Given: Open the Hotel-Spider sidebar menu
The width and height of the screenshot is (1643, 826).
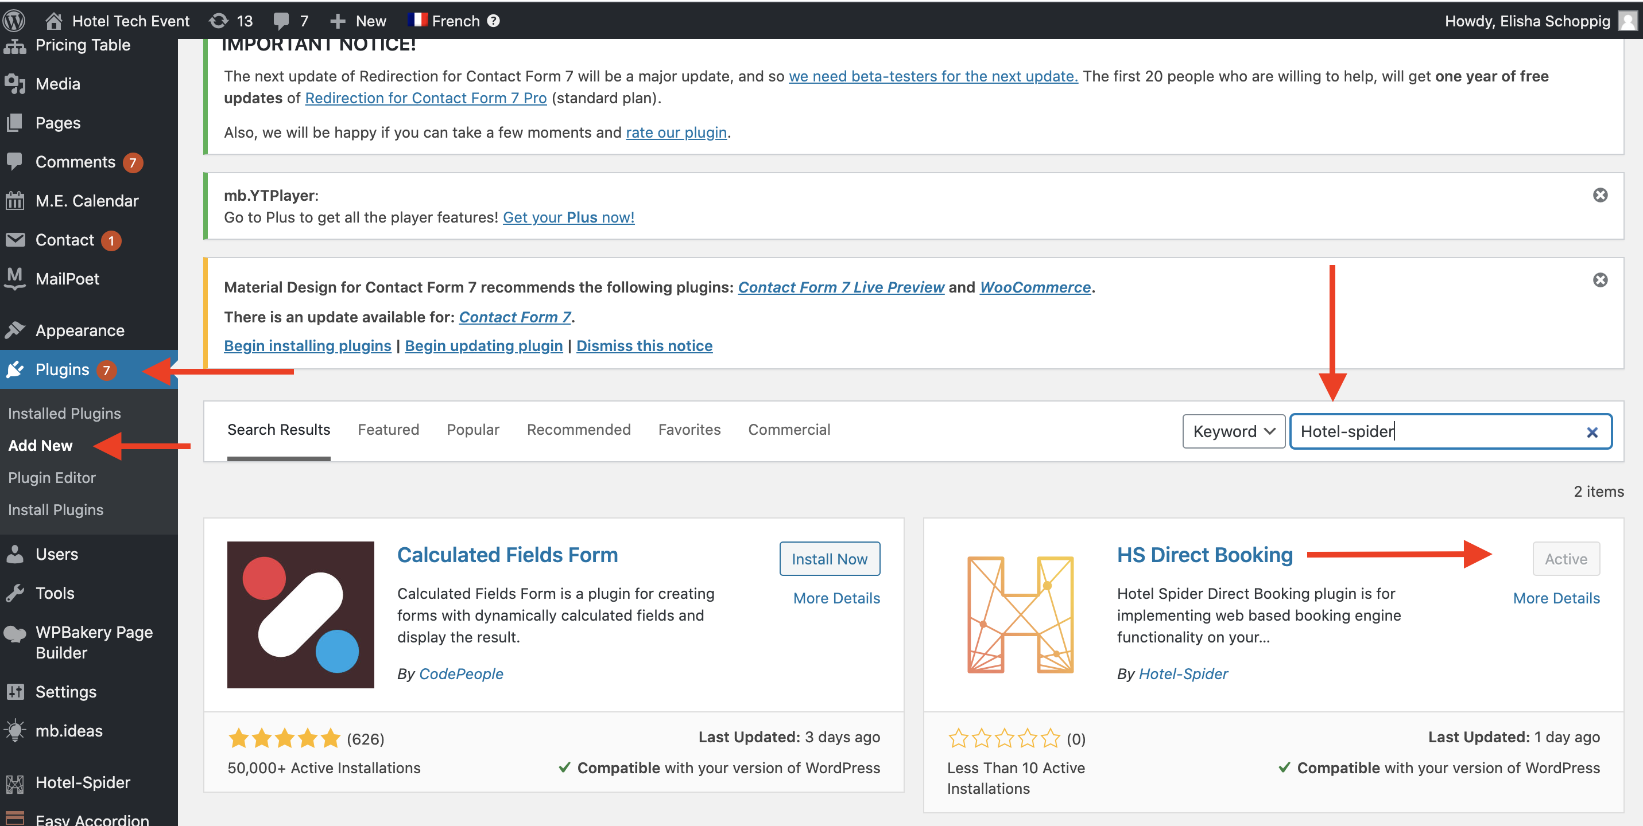Looking at the screenshot, I should [82, 782].
